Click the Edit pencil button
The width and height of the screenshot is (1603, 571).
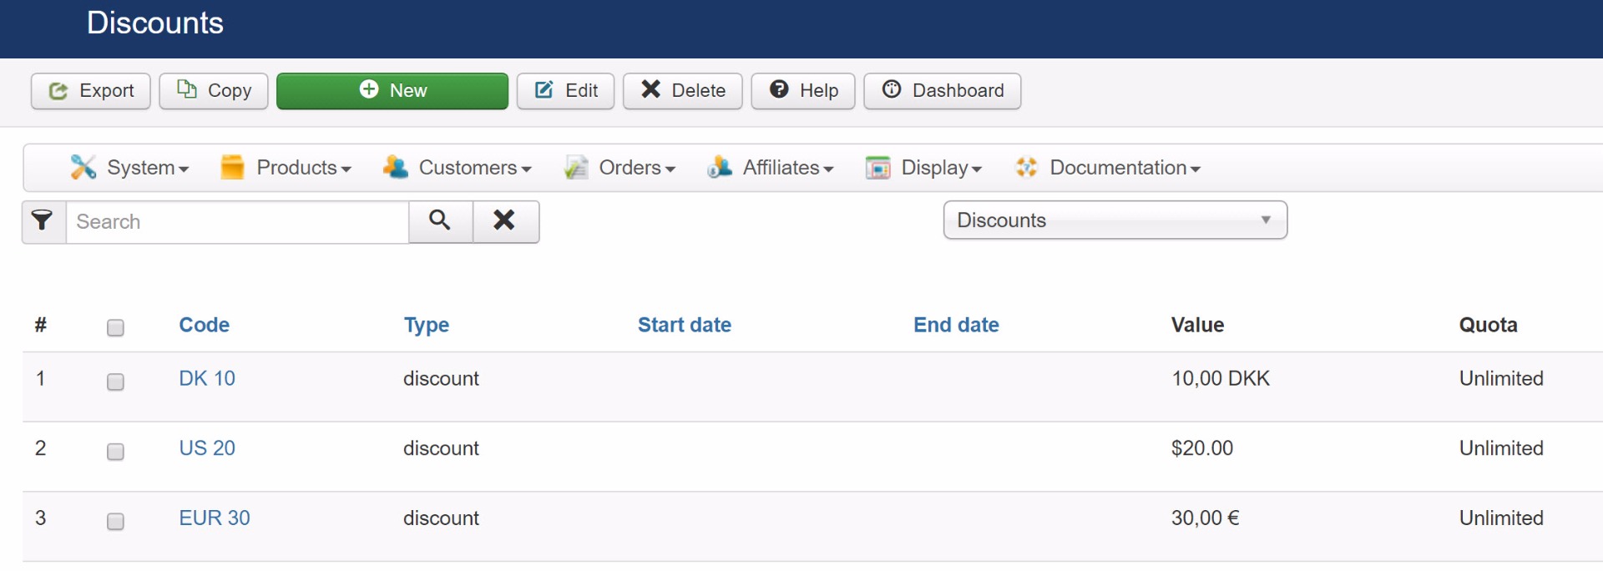tap(565, 91)
